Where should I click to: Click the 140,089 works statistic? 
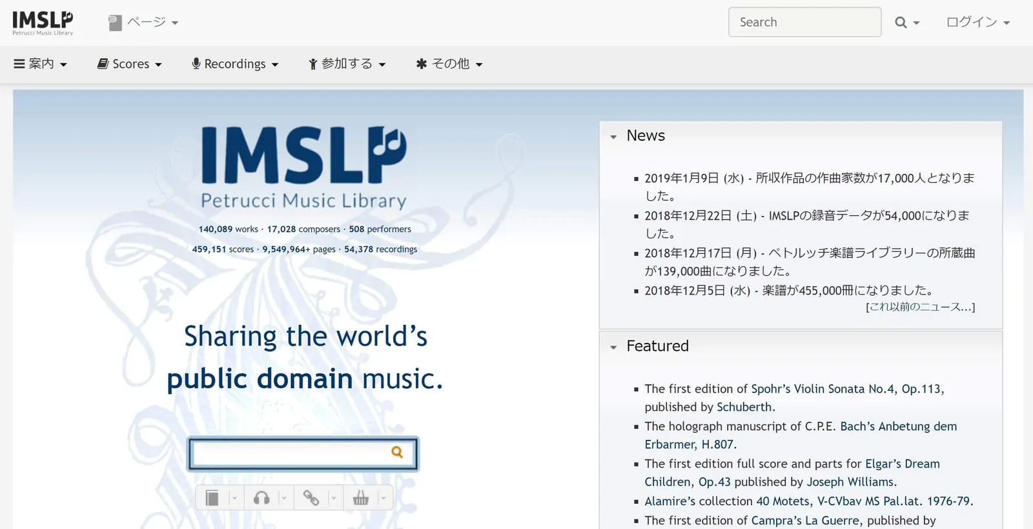point(228,229)
